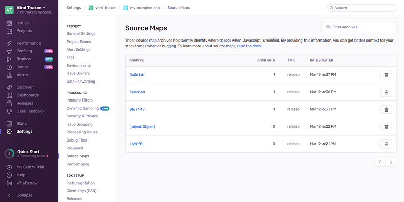Click the Alerts siren icon
Screen dimensions: 404x202
pos(9,75)
